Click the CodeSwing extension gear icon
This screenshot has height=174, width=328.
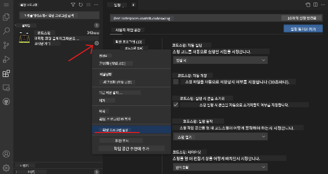click(x=96, y=43)
